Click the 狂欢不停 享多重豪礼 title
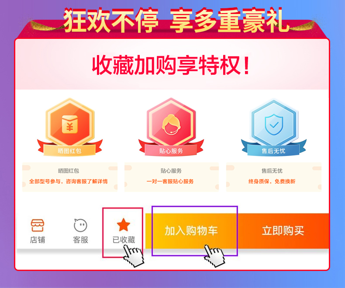This screenshot has height=288, width=345. pos(176,20)
